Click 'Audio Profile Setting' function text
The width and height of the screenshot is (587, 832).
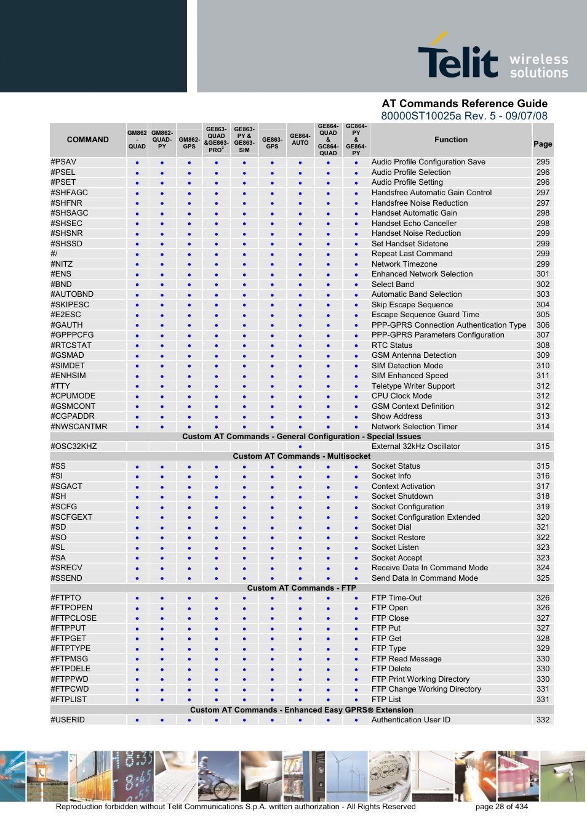pyautogui.click(x=407, y=182)
